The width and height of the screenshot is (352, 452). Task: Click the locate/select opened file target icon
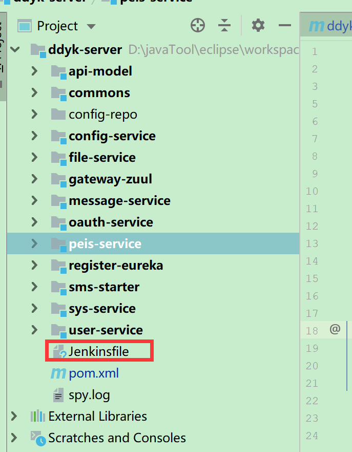coord(198,25)
